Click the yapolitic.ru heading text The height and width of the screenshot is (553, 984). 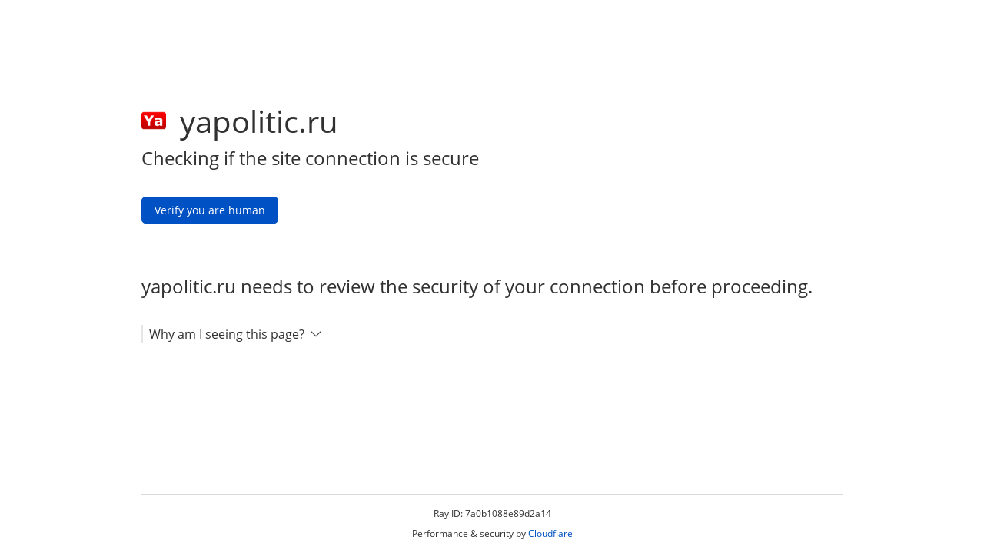click(258, 122)
